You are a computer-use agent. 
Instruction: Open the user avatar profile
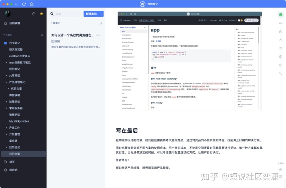tap(8, 14)
